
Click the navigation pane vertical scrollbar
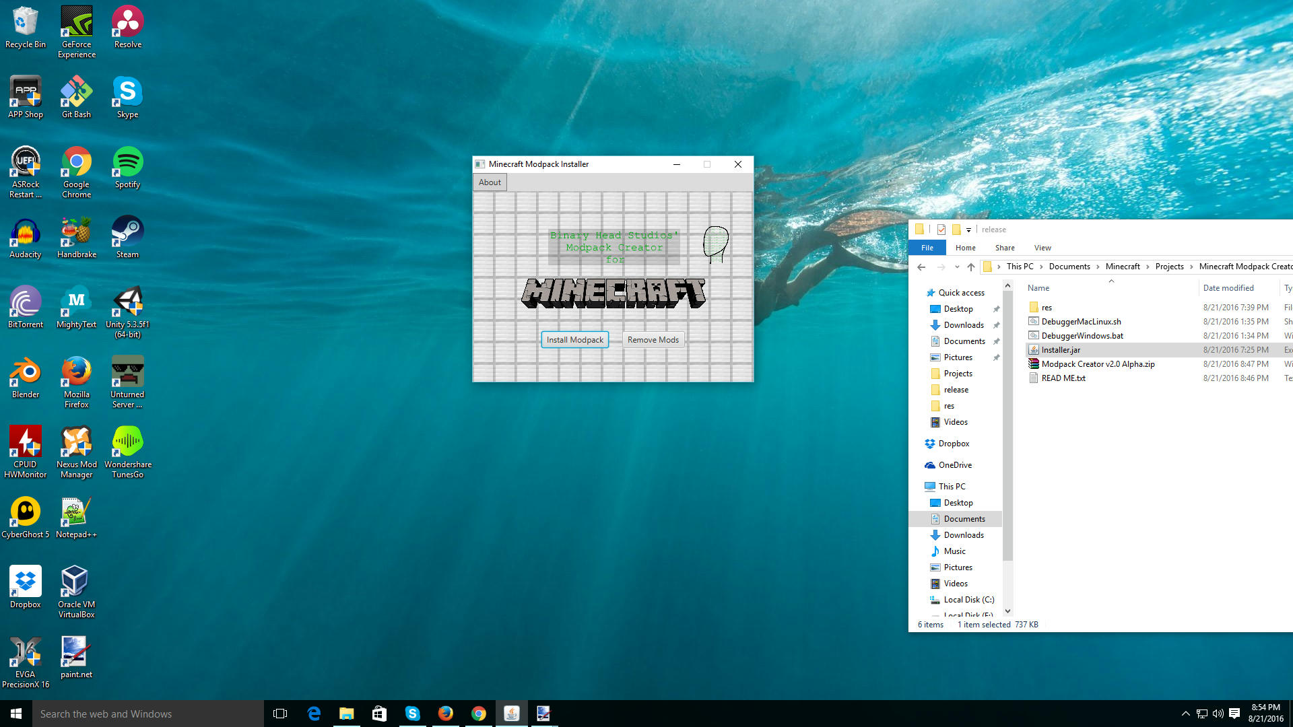[1007, 425]
